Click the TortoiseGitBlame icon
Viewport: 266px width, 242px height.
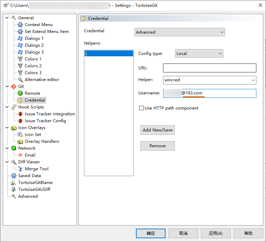[x=13, y=183]
